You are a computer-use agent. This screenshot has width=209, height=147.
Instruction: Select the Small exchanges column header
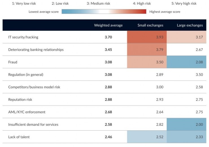click(150, 25)
